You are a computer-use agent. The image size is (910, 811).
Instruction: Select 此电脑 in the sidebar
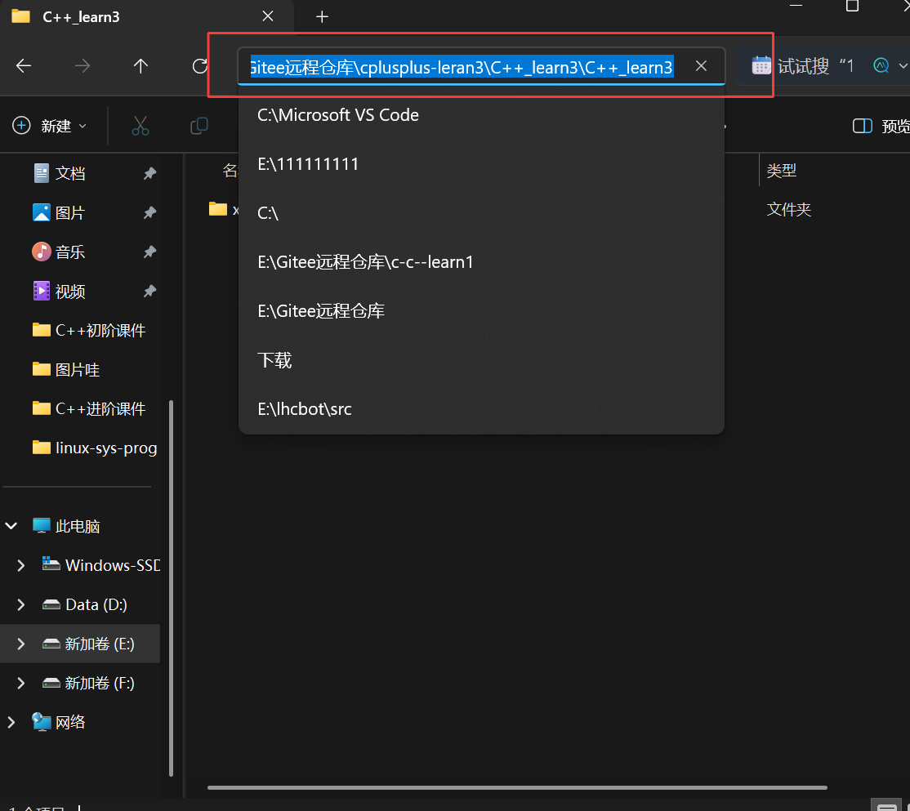[x=66, y=526]
